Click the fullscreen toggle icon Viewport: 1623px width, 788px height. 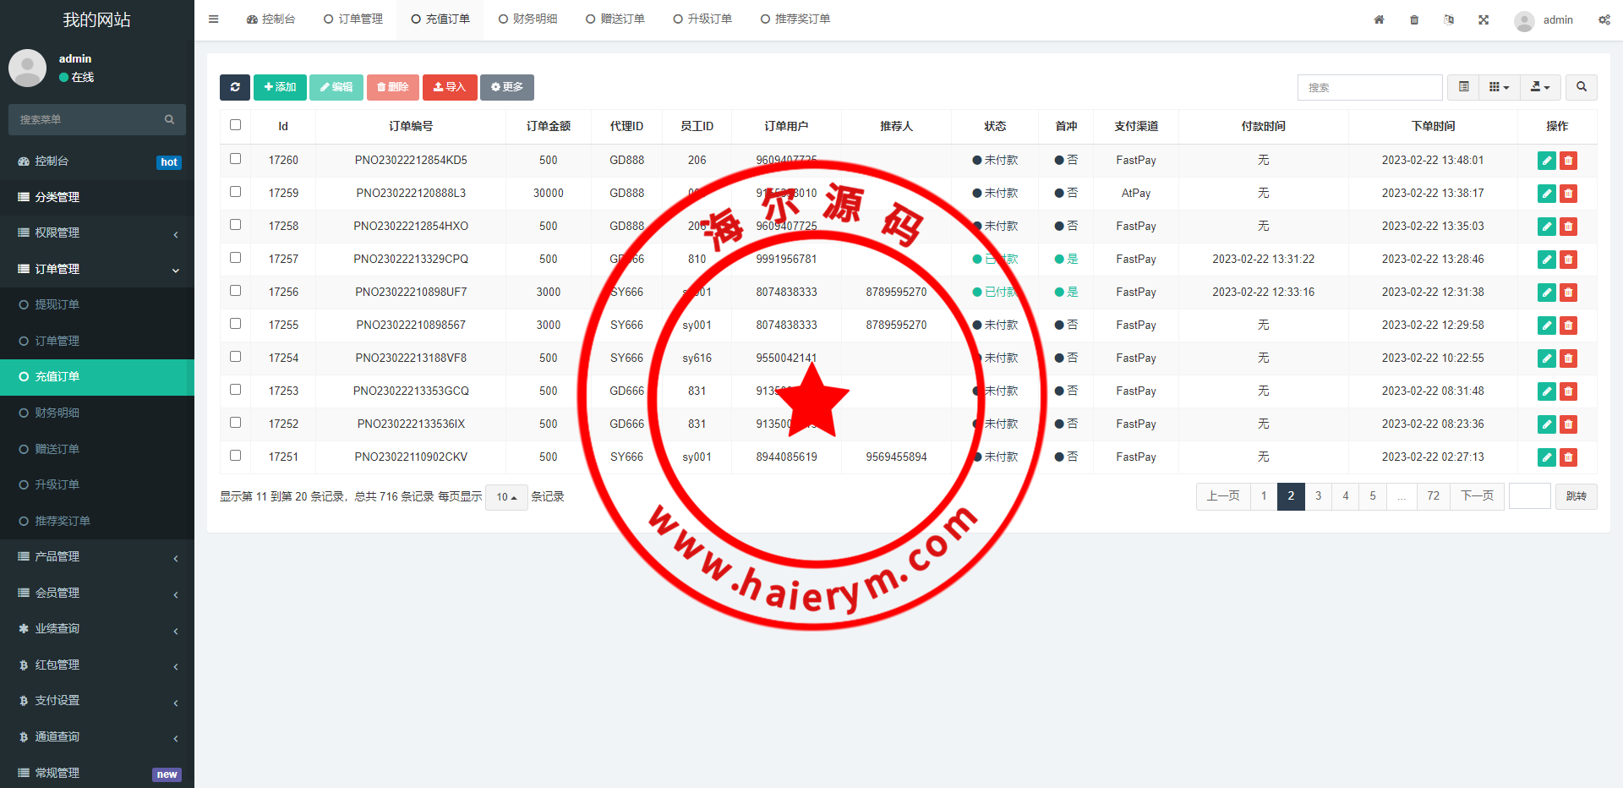[x=1484, y=19]
